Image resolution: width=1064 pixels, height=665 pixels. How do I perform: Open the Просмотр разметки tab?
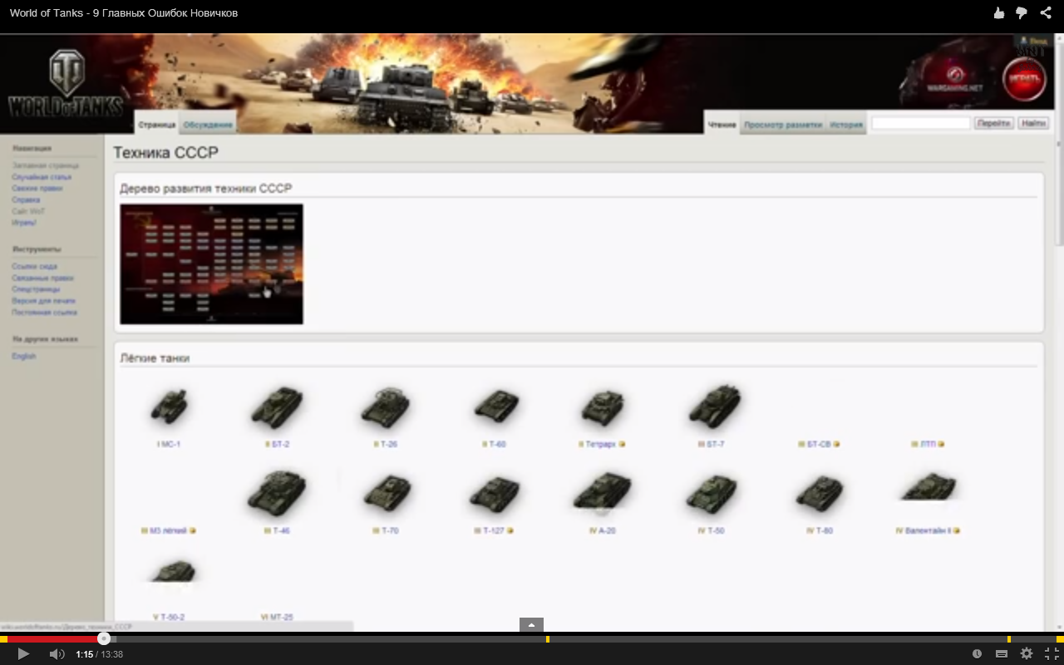783,124
